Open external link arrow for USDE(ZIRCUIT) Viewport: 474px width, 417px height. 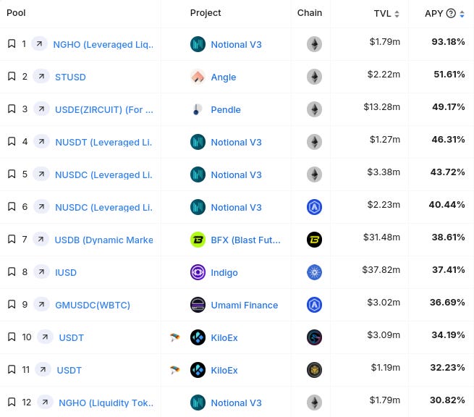41,109
